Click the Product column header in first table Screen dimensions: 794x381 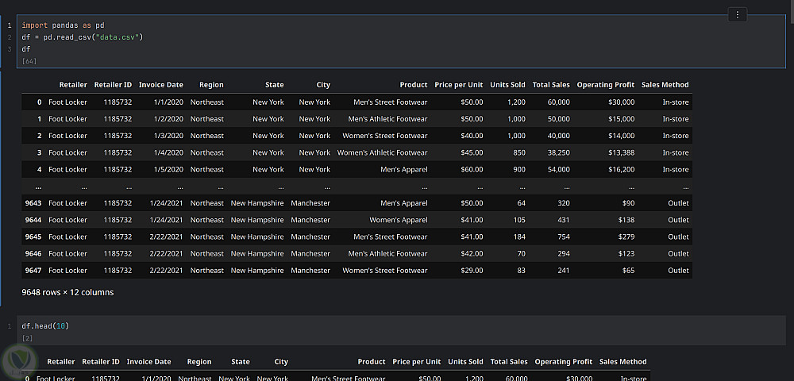click(x=414, y=84)
